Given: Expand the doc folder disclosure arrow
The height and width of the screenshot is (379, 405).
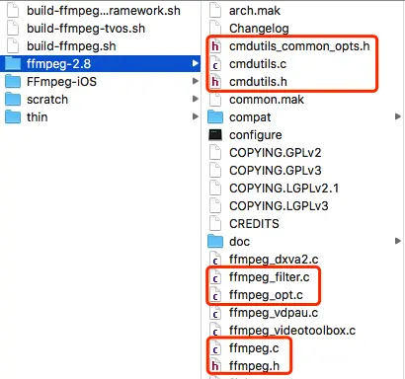Looking at the screenshot, I should 398,241.
